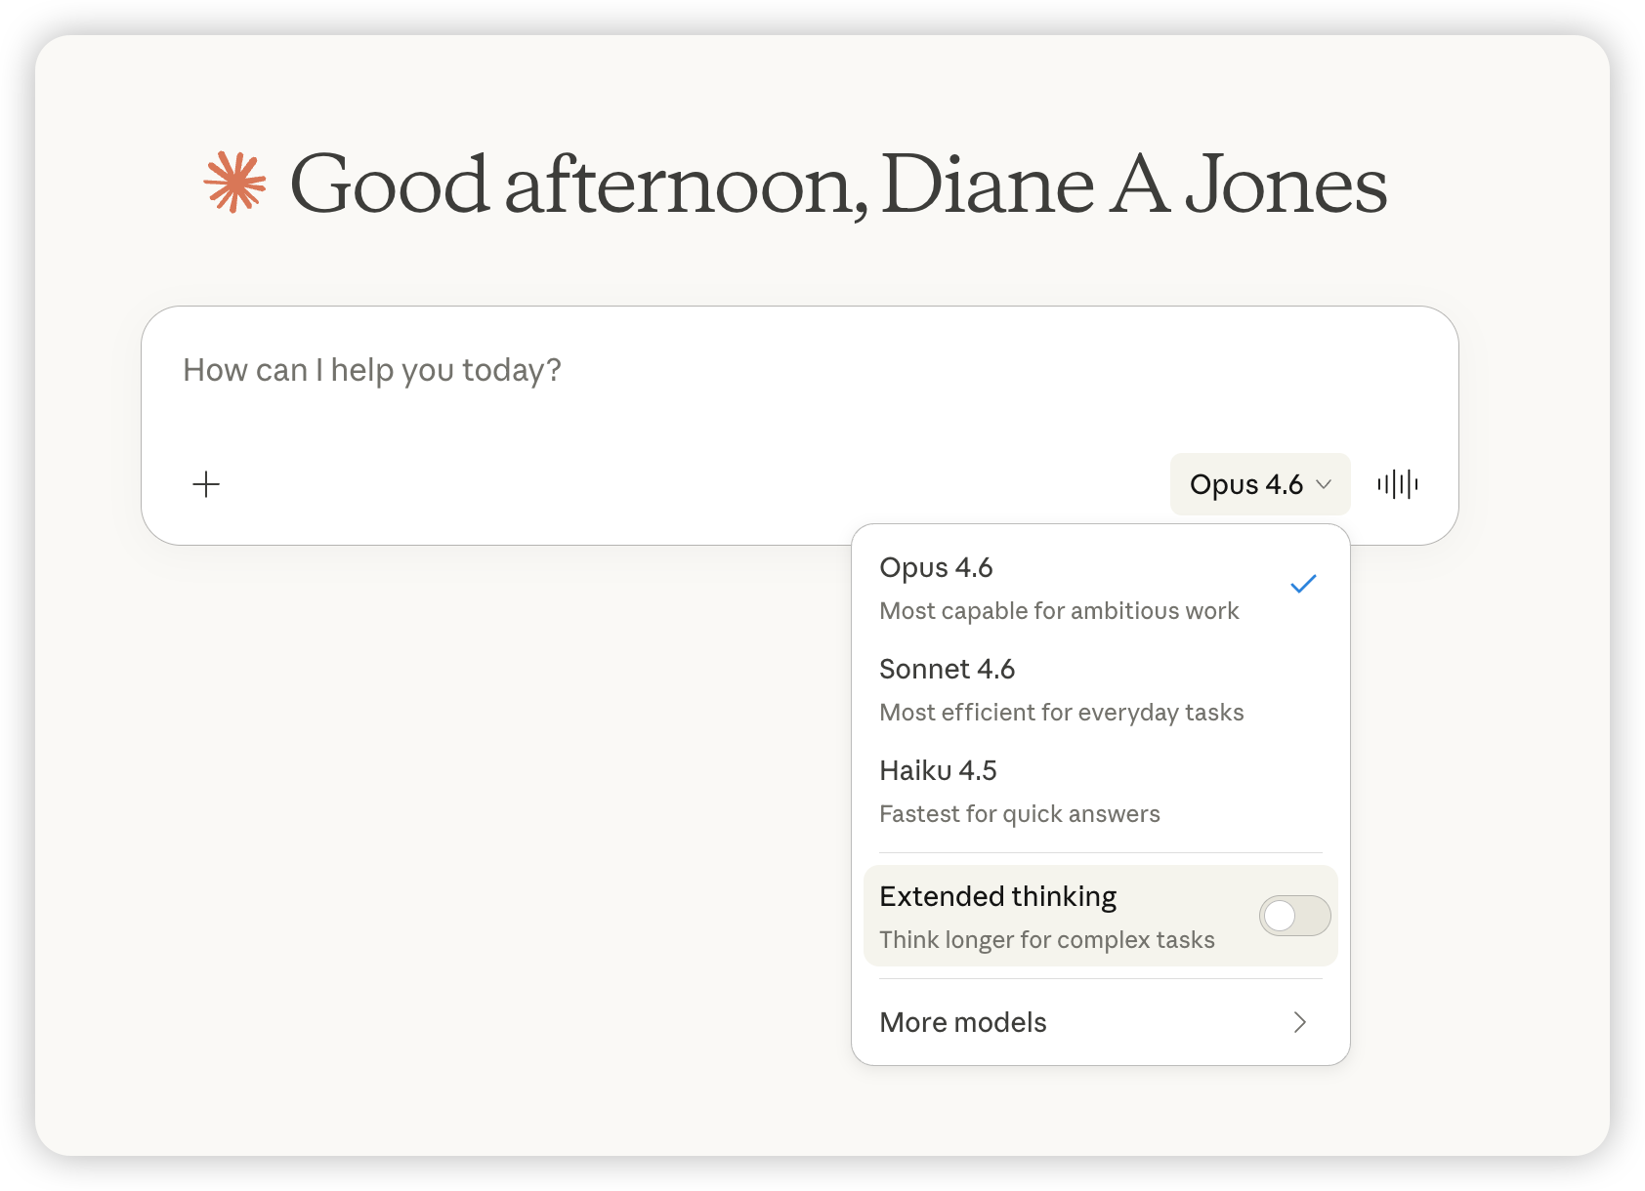The height and width of the screenshot is (1191, 1645).
Task: Click the down chevron in the model selector
Action: click(x=1325, y=484)
